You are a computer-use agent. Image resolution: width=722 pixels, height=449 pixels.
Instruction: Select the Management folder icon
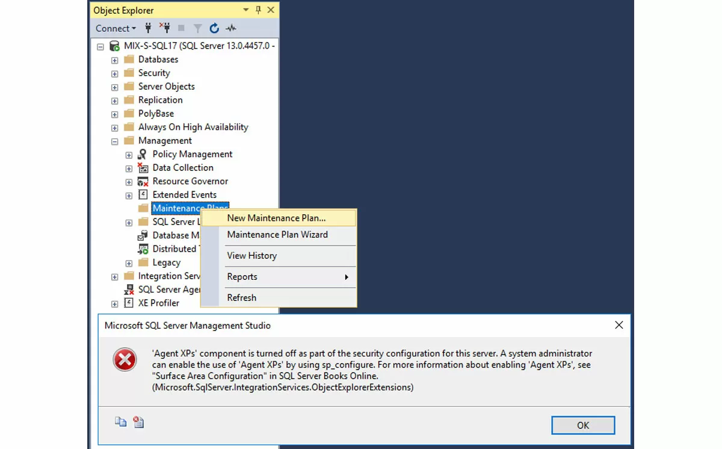[x=129, y=140]
